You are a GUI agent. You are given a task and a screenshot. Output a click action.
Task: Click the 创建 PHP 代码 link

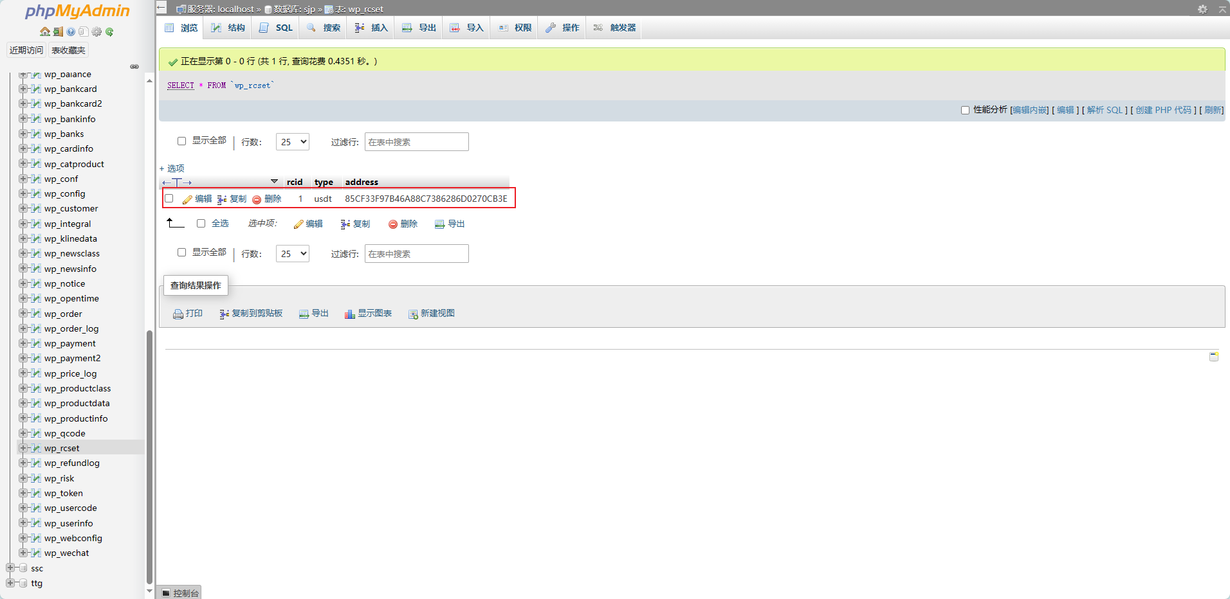[1163, 110]
